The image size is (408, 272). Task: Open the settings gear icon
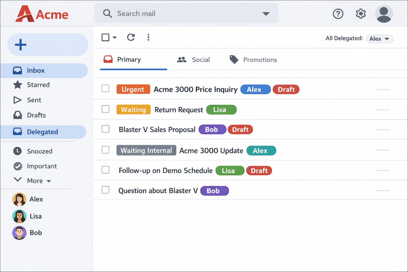pos(360,14)
